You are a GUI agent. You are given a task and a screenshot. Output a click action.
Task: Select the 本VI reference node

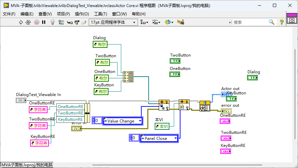click(162, 126)
